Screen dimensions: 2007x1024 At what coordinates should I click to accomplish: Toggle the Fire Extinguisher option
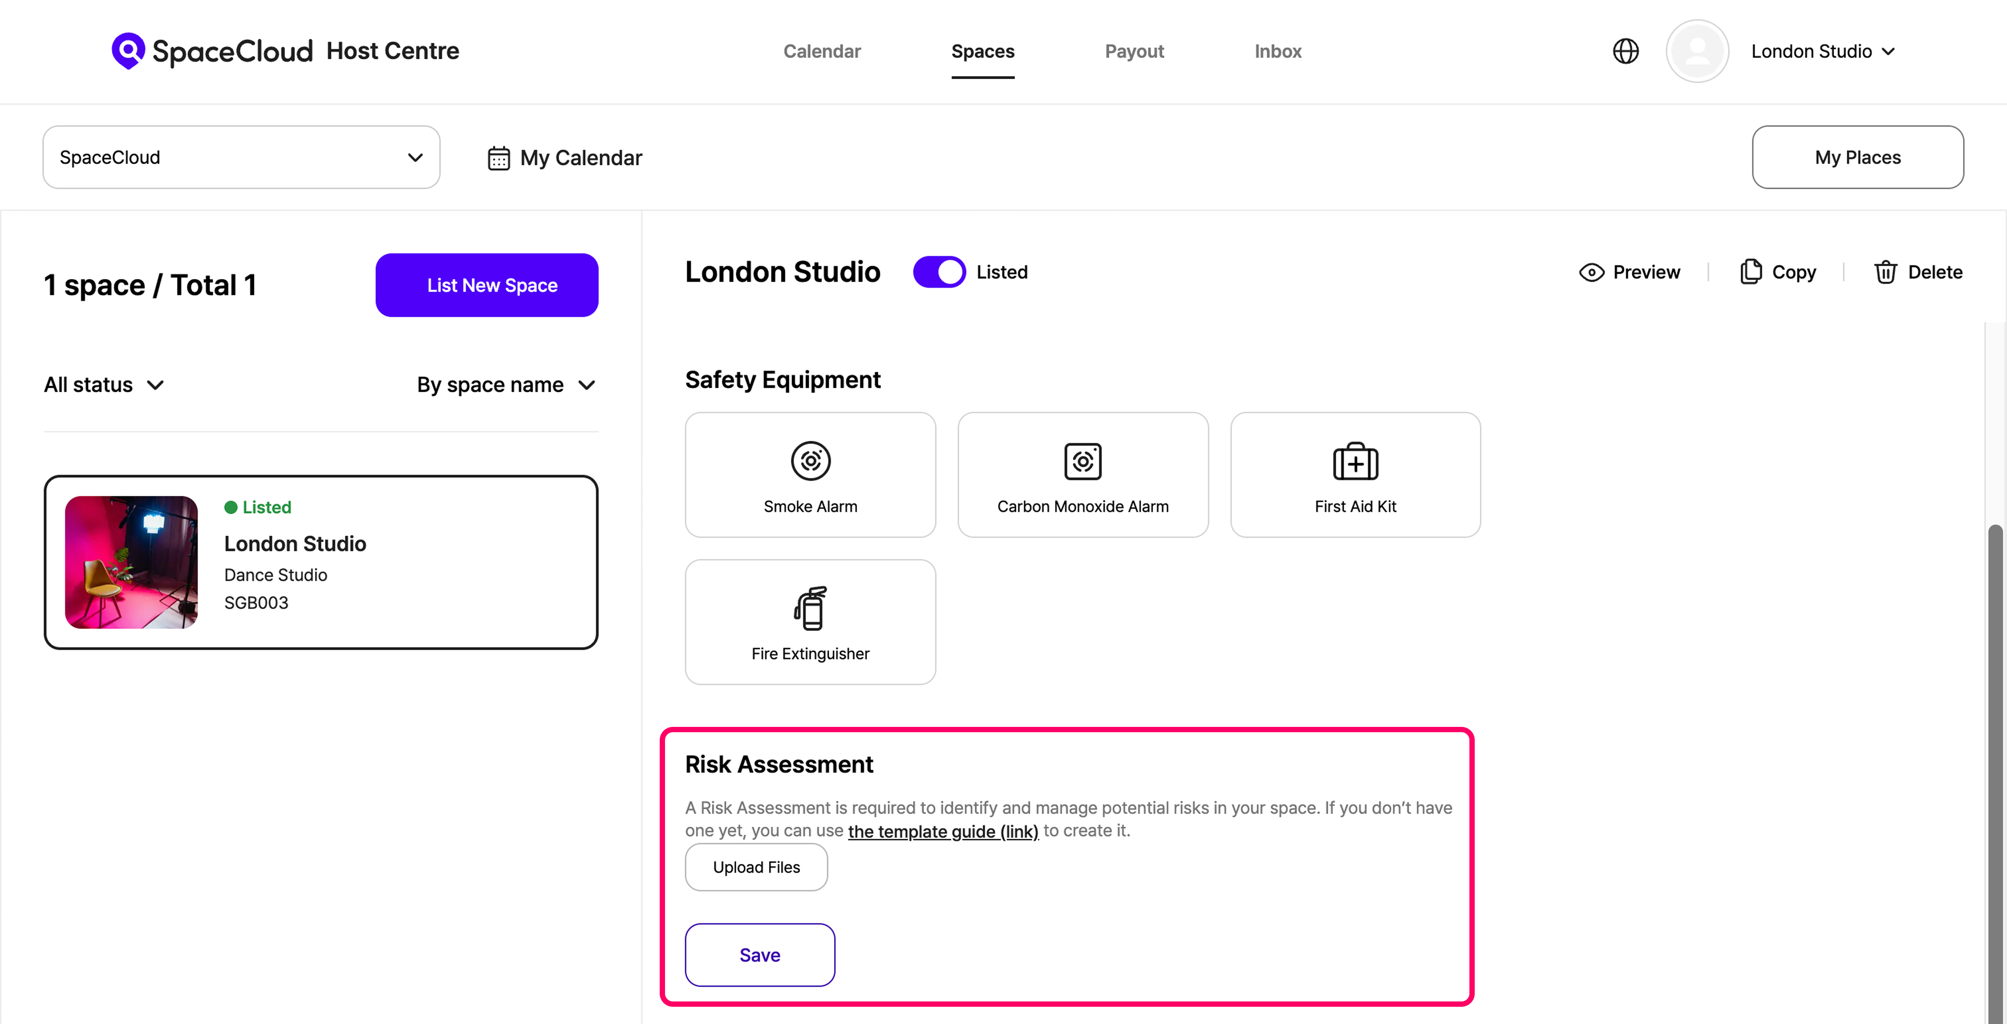pyautogui.click(x=810, y=622)
